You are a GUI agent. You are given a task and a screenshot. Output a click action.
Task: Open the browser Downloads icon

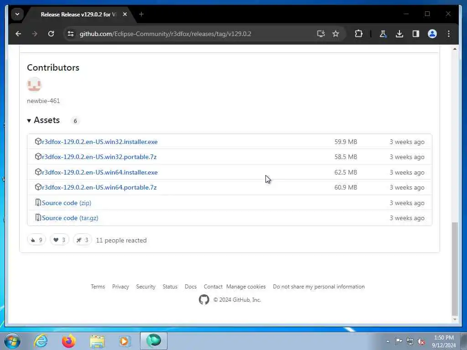click(400, 34)
